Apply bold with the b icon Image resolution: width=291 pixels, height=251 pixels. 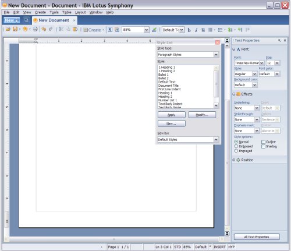pos(189,30)
